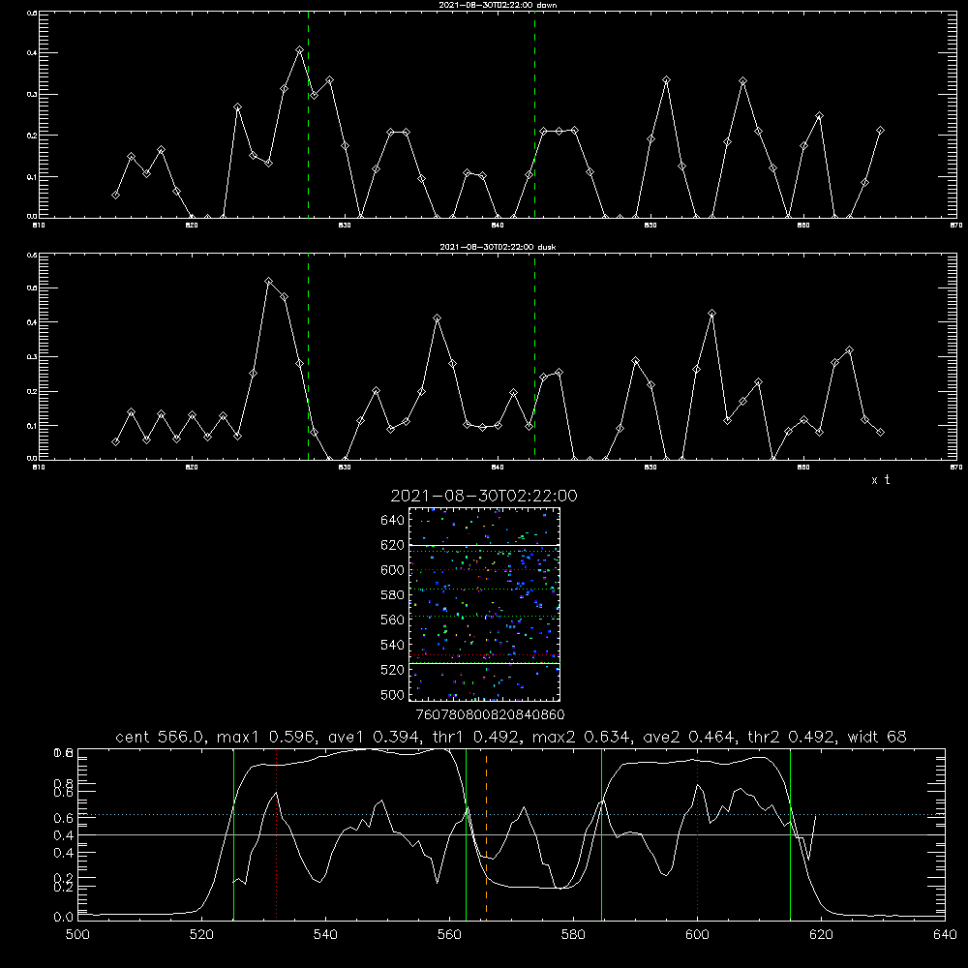Screen dimensions: 968x968
Task: Click the green vertical line near 584 in bottom plot
Action: click(x=601, y=834)
